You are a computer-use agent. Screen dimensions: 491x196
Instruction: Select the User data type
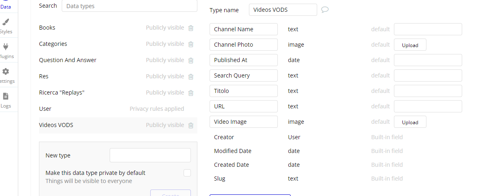(45, 109)
